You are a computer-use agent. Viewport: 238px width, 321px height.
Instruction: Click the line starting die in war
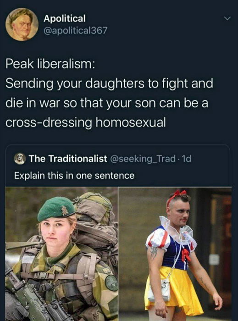[x=107, y=103]
